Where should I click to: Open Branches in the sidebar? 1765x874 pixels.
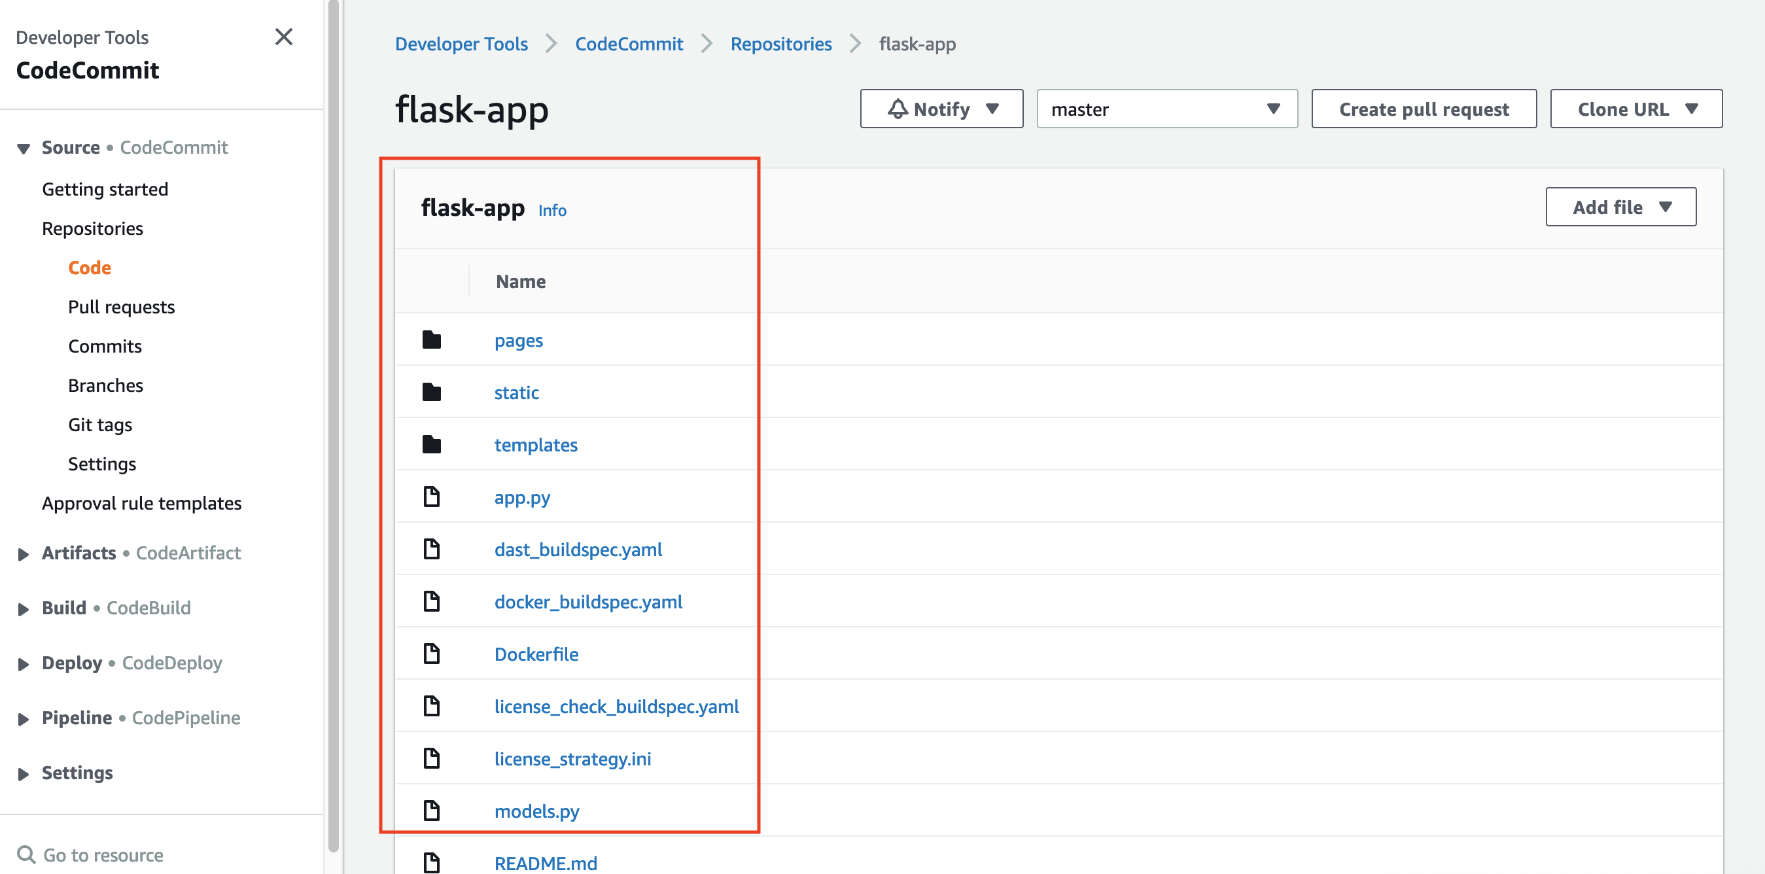click(x=105, y=385)
